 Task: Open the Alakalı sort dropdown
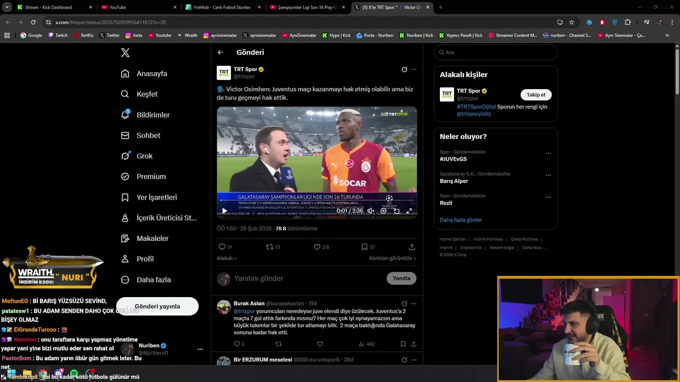(227, 258)
